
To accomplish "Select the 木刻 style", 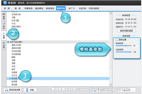I will (13, 24).
